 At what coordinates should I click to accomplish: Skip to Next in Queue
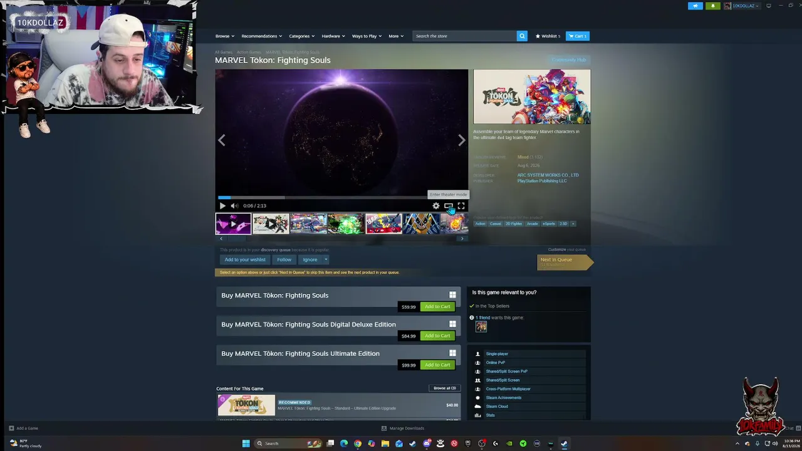tap(564, 261)
